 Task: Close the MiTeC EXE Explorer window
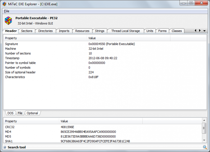(x=201, y=3)
